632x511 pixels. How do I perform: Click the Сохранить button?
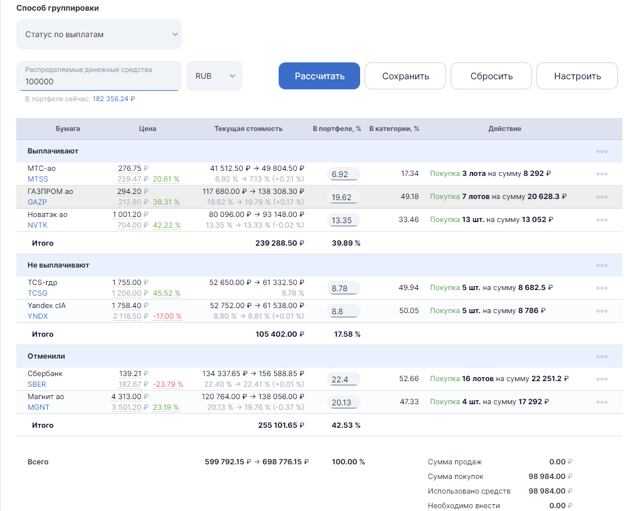[x=405, y=76]
